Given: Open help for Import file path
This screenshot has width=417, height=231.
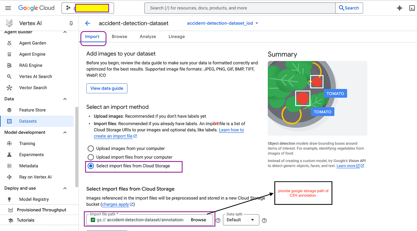Looking at the screenshot, I should tap(218, 220).
